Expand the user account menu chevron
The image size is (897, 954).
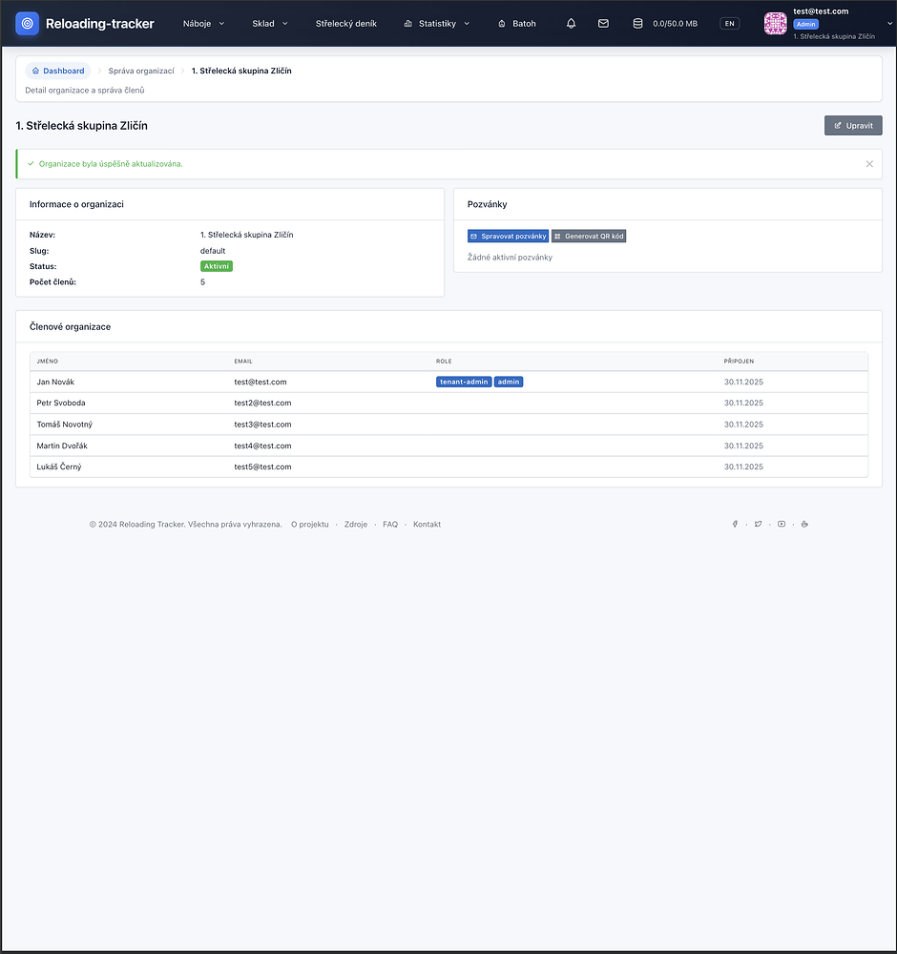pos(889,24)
